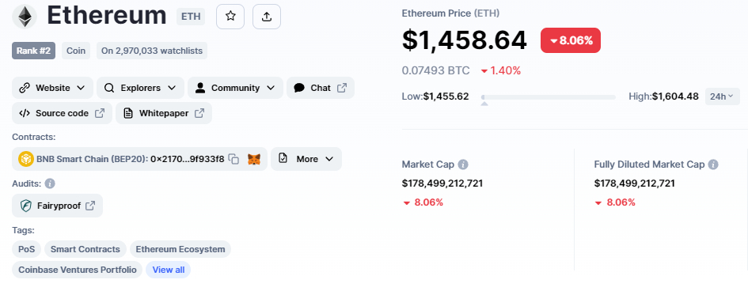Image resolution: width=748 pixels, height=291 pixels.
Task: Click the MetaMask fox icon
Action: [254, 159]
